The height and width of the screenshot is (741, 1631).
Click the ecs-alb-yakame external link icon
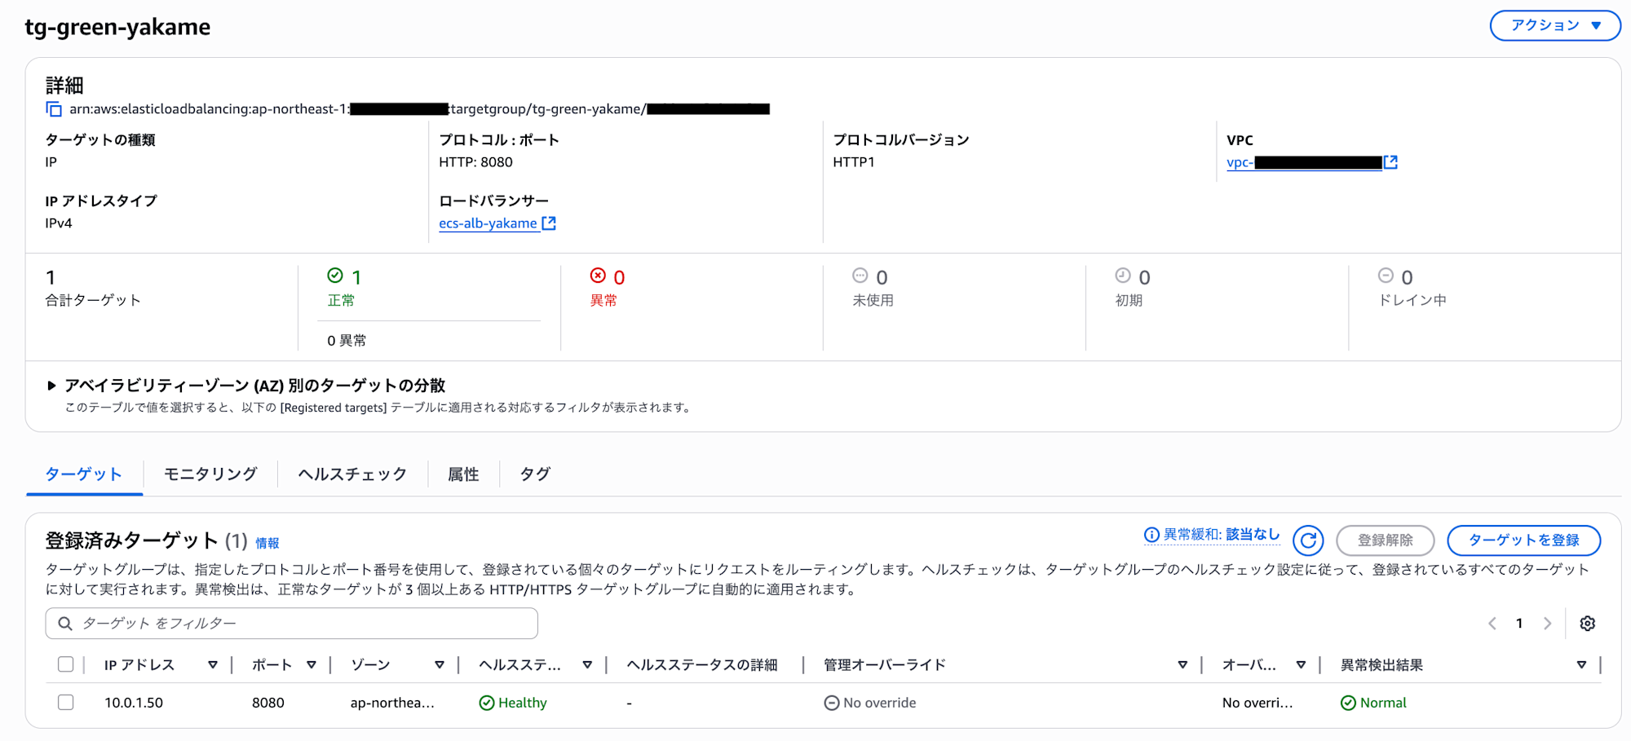pos(549,223)
